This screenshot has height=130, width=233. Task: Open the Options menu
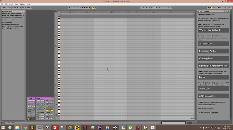(x=23, y=4)
